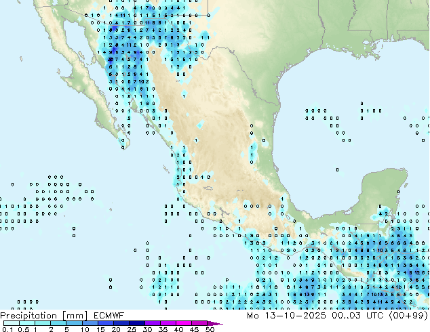The image size is (430, 332).
Task: Select the 35–40 mm legend color swatch
Action: (168, 323)
